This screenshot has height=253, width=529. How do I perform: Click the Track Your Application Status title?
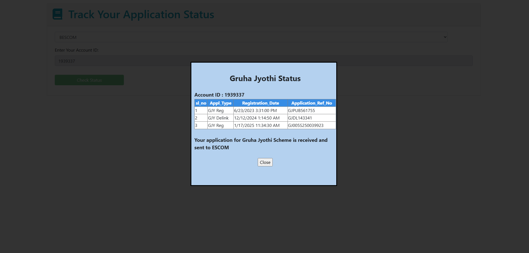(141, 14)
